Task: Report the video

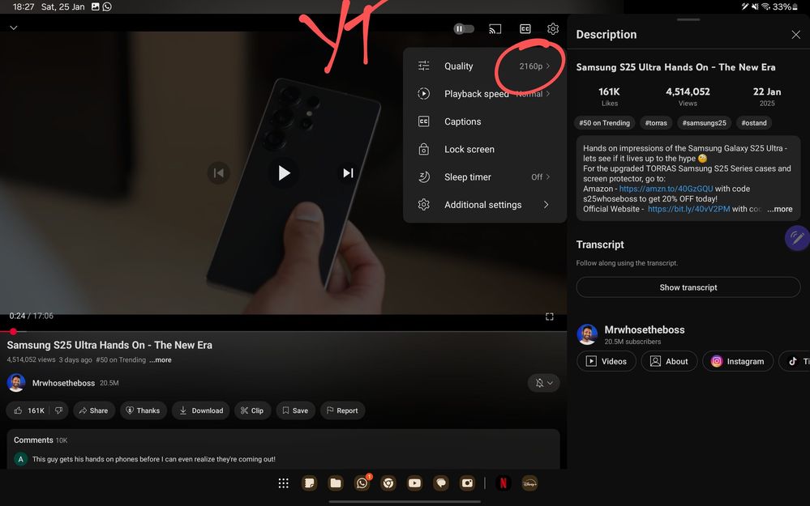Action: 342,410
